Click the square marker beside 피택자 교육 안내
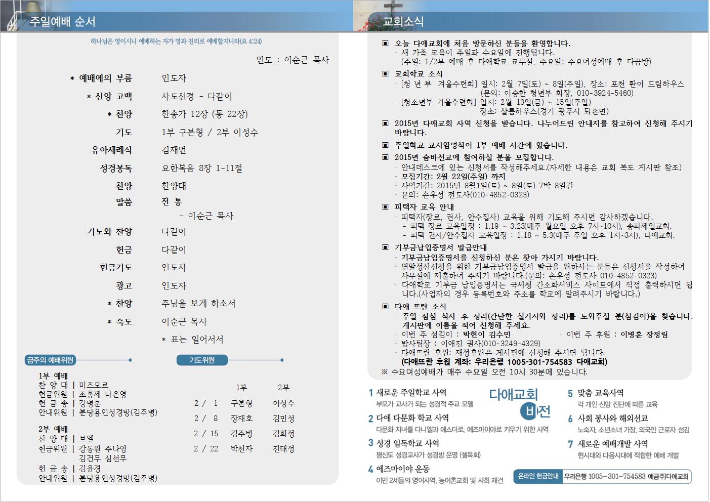Screen dimensions: 710x502 (x=386, y=207)
